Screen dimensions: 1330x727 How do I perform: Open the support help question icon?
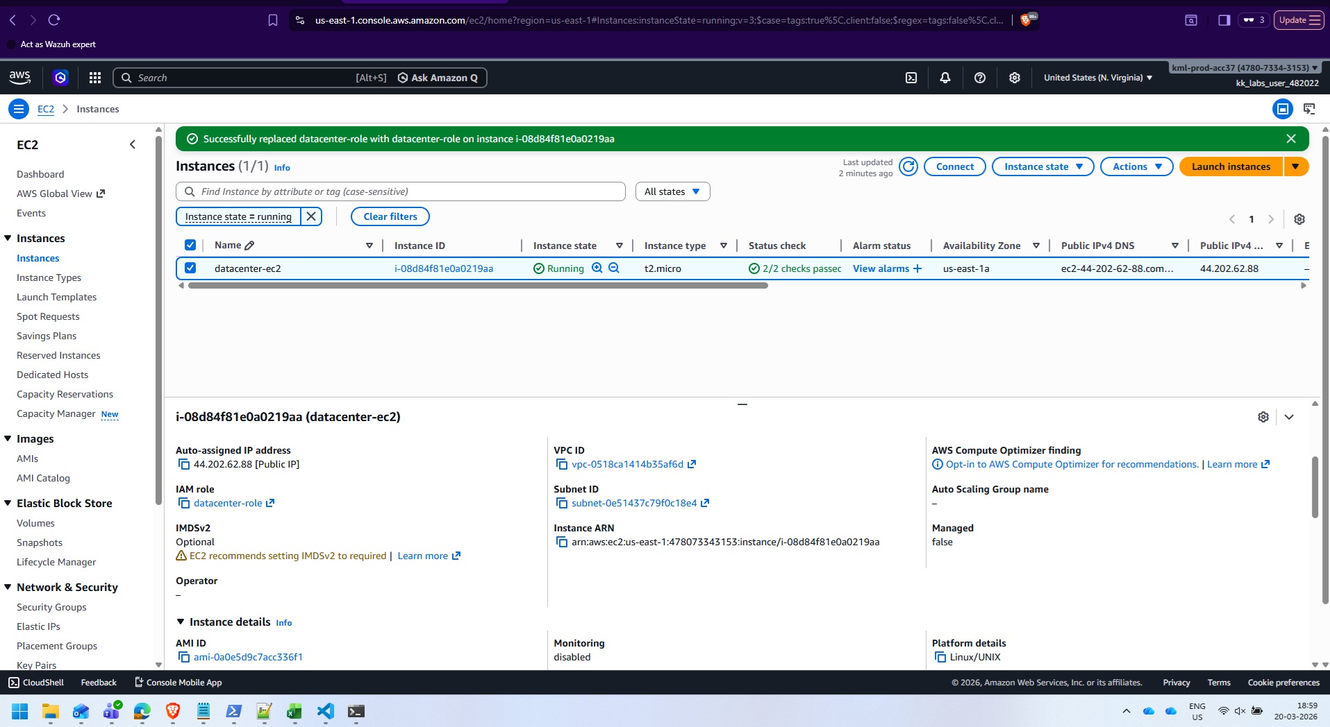980,78
